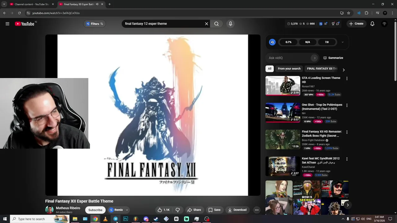397x223 pixels.
Task: Select the From your search chip
Action: pos(289,69)
